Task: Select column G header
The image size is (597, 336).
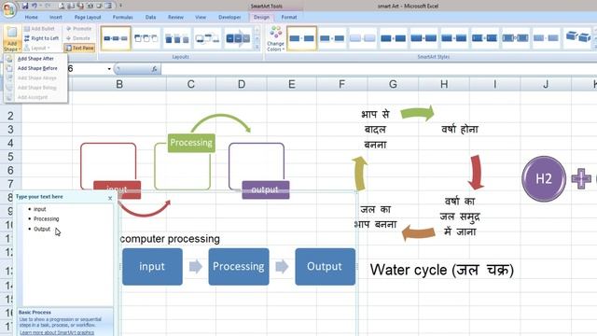Action: pyautogui.click(x=393, y=84)
